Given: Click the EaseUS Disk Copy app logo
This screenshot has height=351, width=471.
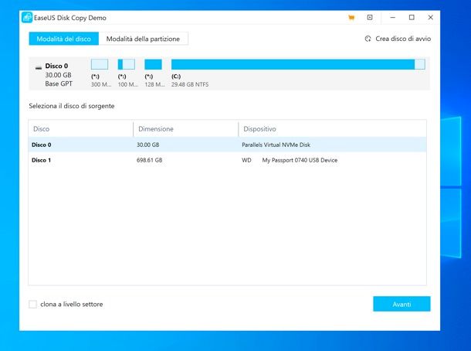Looking at the screenshot, I should pyautogui.click(x=27, y=18).
